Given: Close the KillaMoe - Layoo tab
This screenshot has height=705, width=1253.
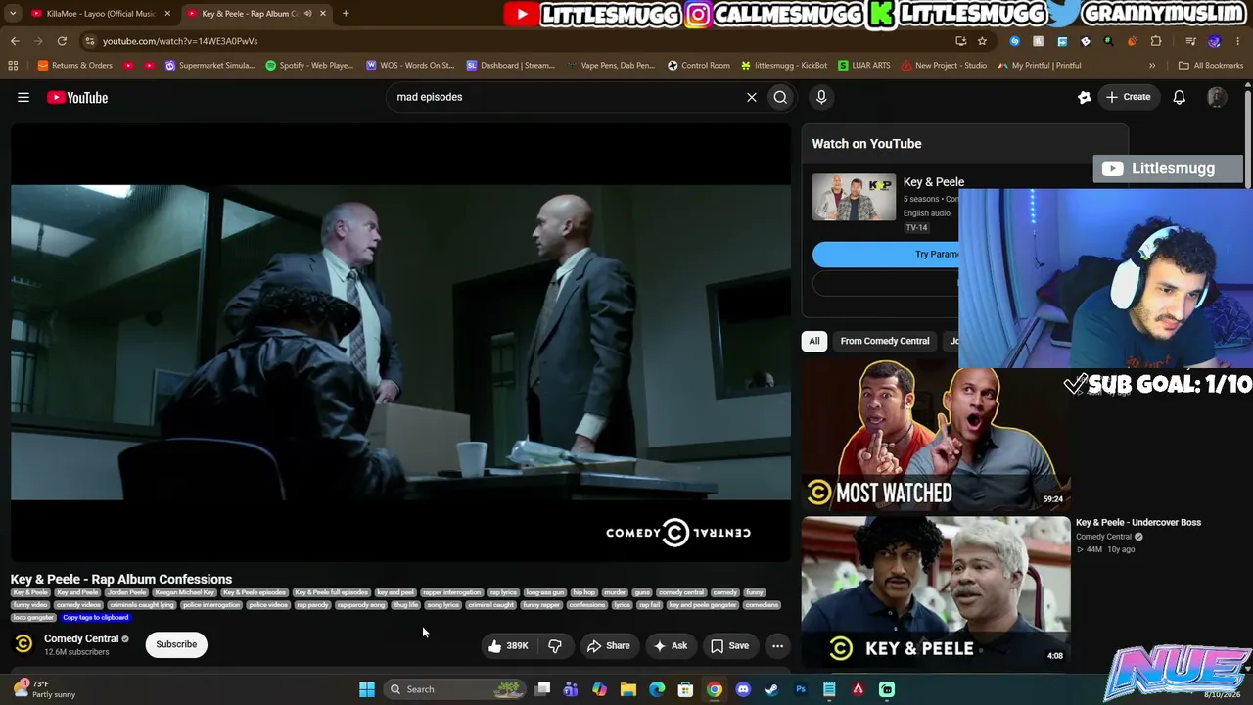Looking at the screenshot, I should (167, 13).
